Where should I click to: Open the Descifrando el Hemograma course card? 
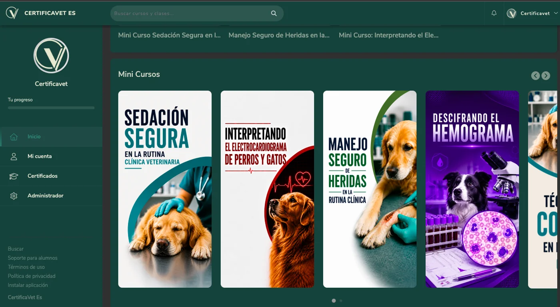click(x=472, y=189)
